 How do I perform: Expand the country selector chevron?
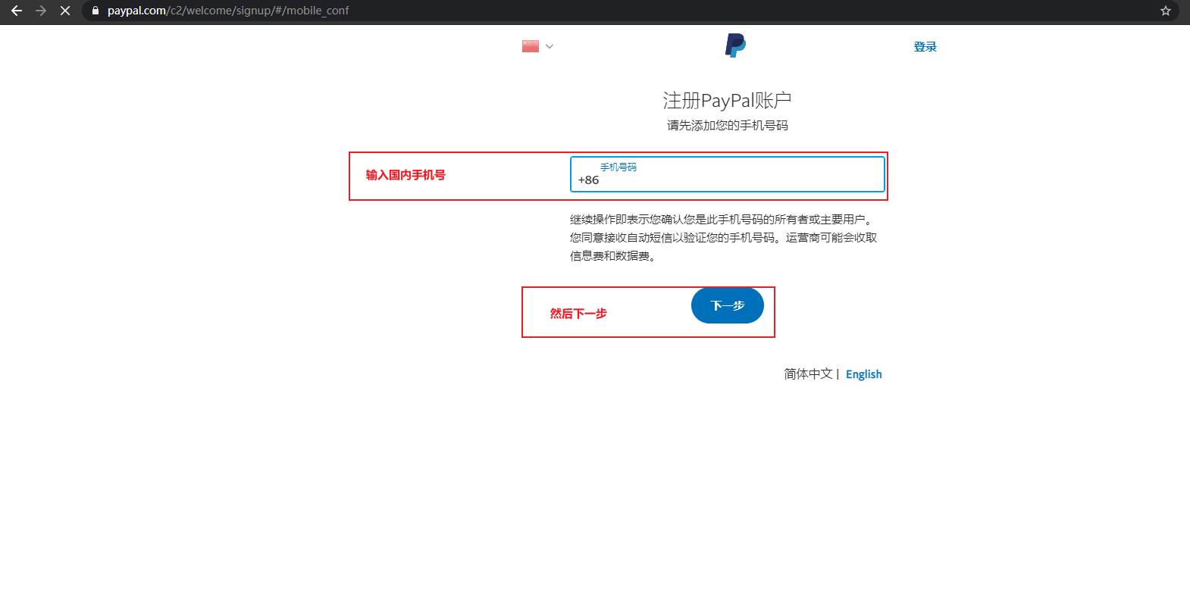pos(550,46)
